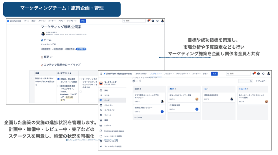The image size is (278, 155).
Task: Click the 課題 issues icon in sidebar
Action: pyautogui.click(x=101, y=120)
